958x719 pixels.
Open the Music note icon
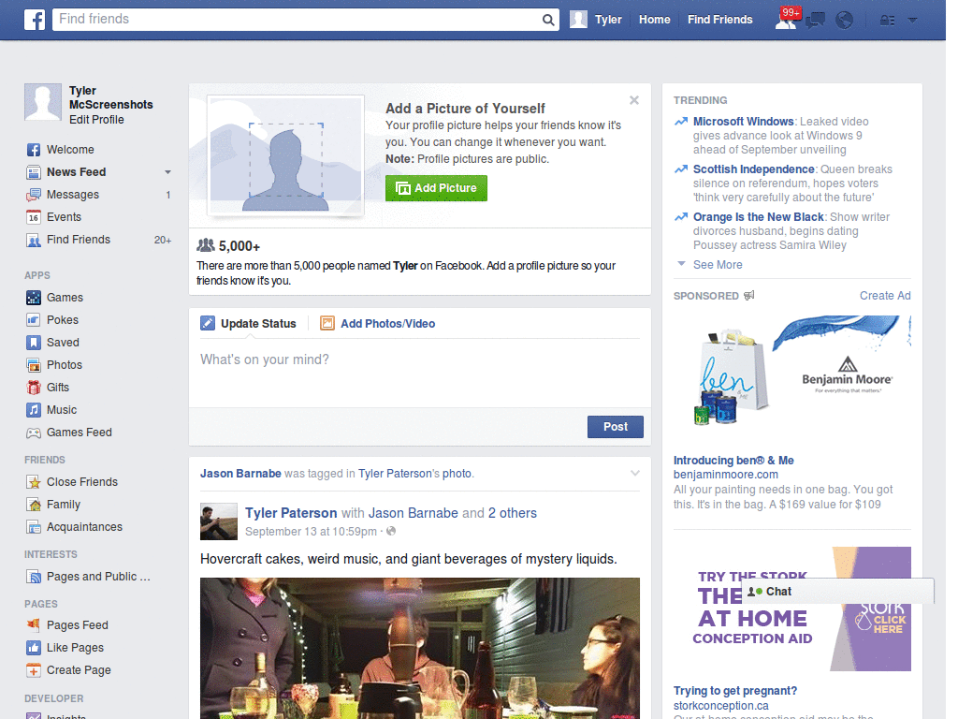[x=34, y=410]
